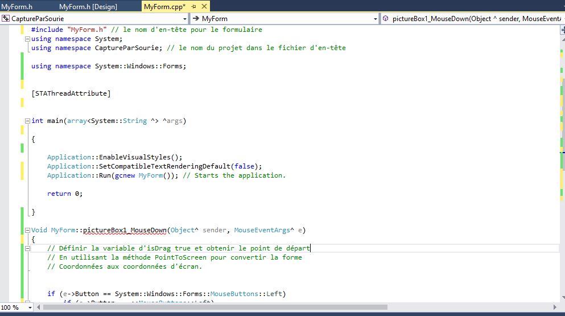Open the MyForm class dropdown
Screen dimensions: 565x316
375,19
